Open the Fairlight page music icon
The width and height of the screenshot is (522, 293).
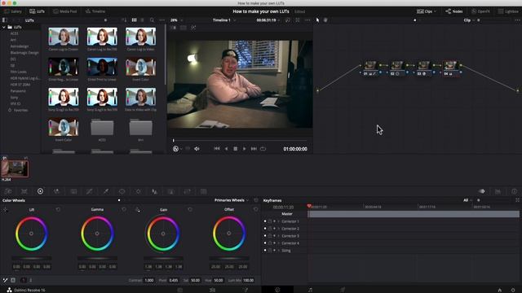(310, 290)
